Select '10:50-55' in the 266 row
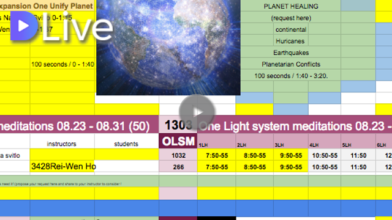392x220 pixels. (x=325, y=167)
